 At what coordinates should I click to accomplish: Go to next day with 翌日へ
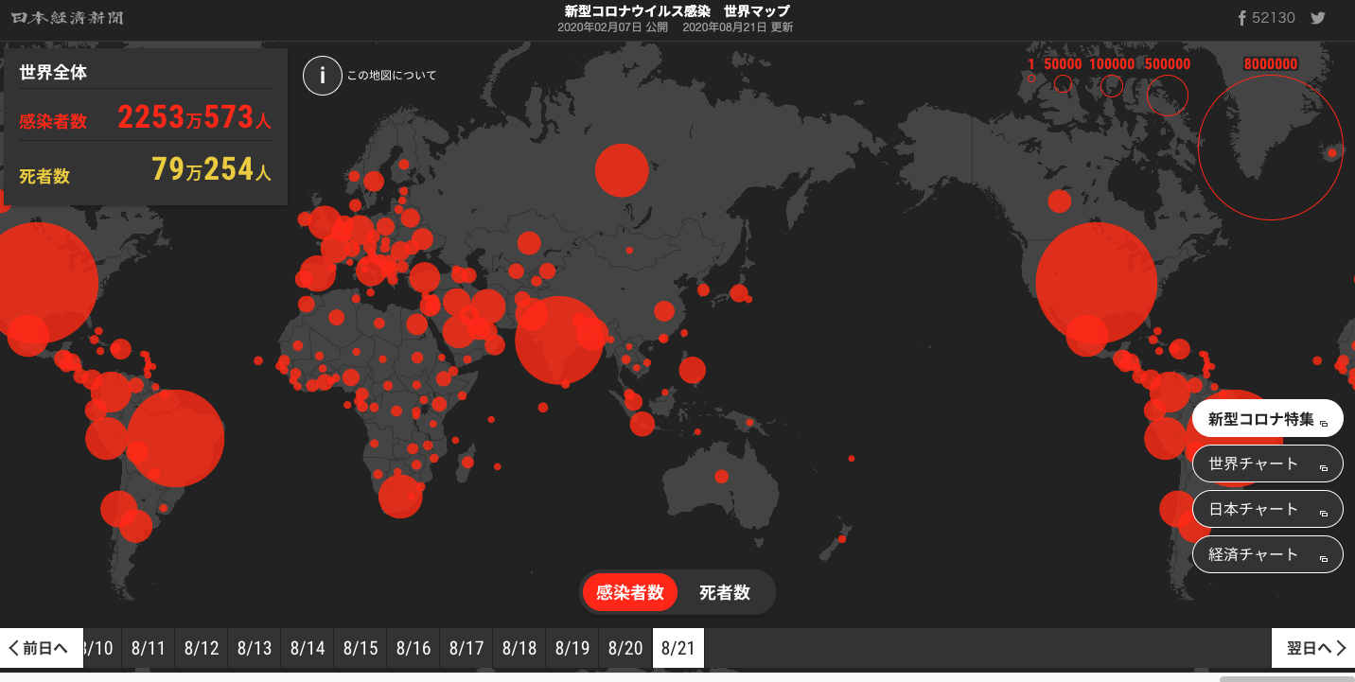[1313, 648]
